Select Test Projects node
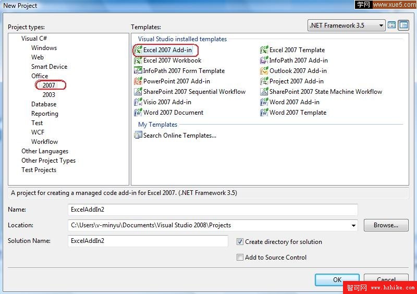417x294 pixels. point(39,170)
